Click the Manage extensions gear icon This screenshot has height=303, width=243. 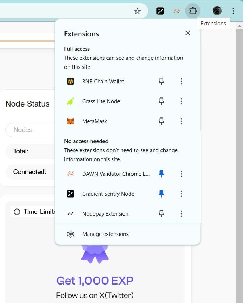(71, 234)
